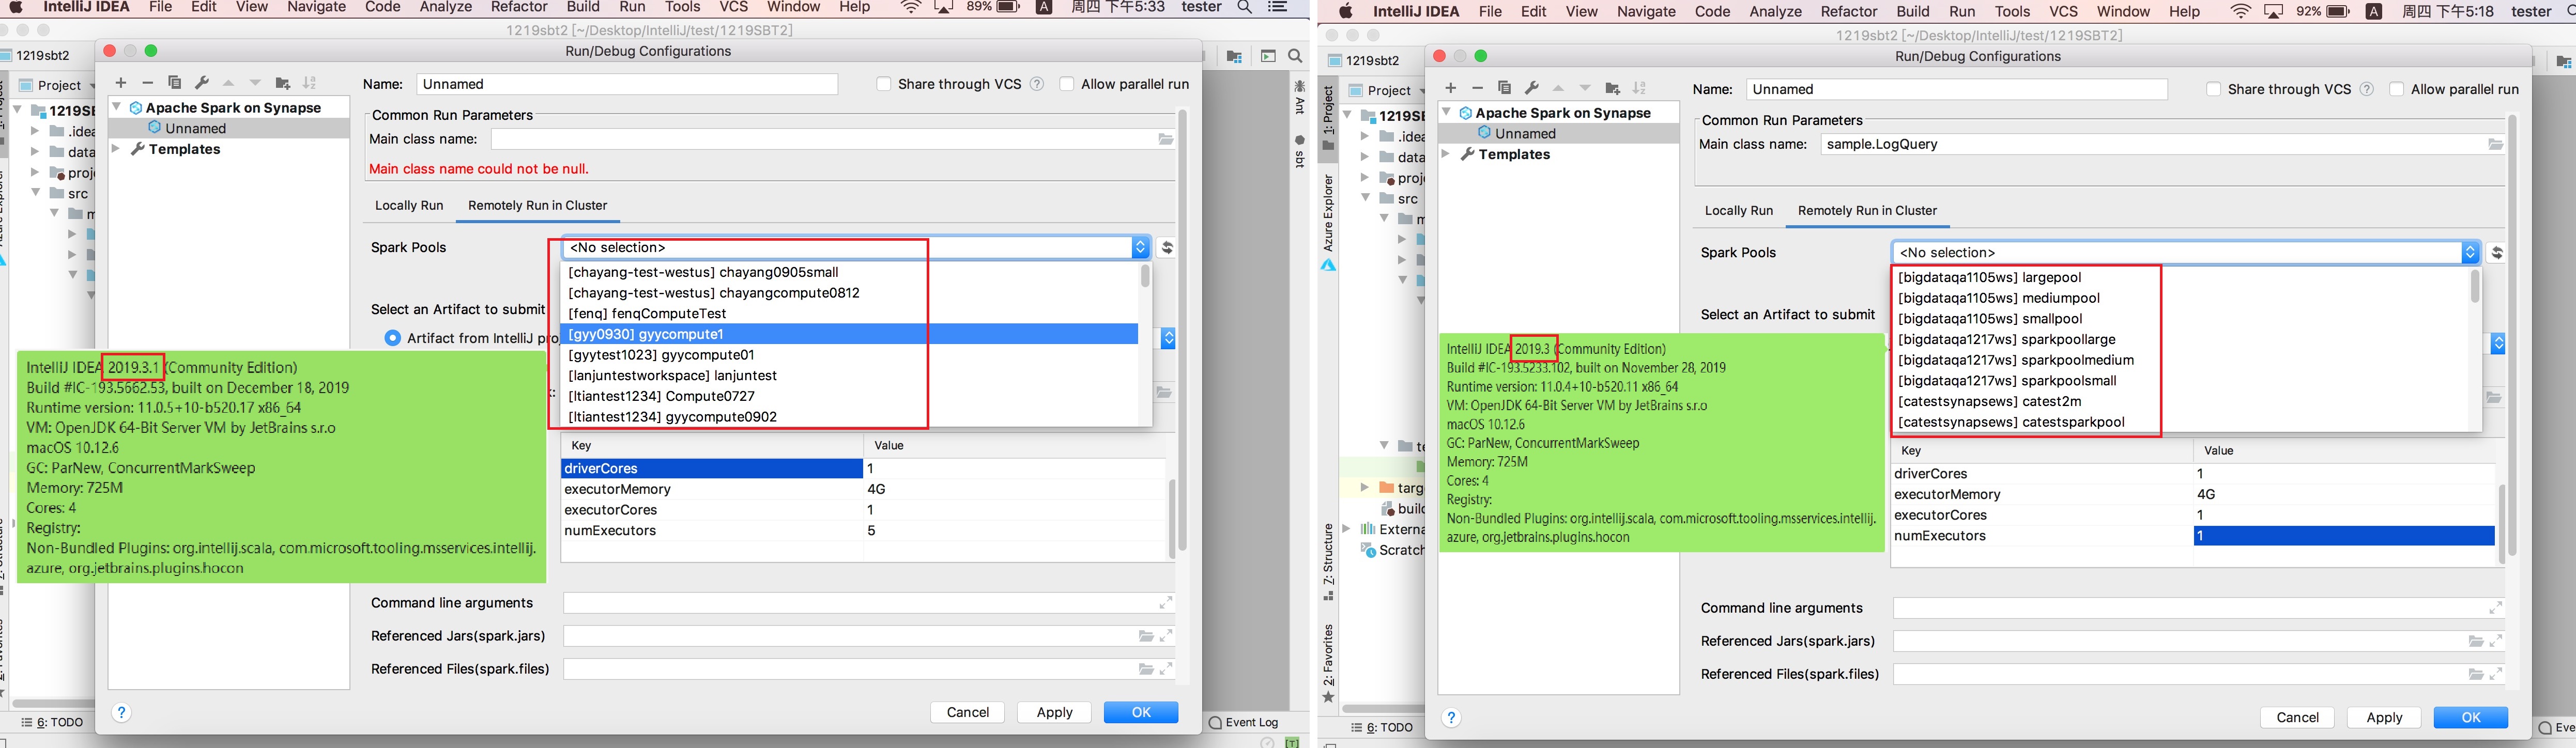Select [catestsynapsews] catest2m pool option
This screenshot has width=2576, height=748.
tap(2180, 401)
